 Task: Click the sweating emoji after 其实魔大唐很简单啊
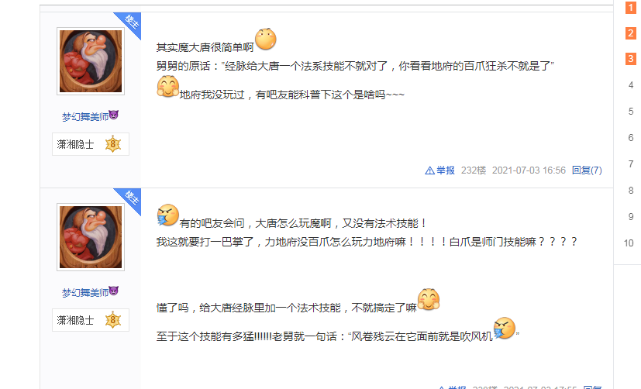pyautogui.click(x=266, y=39)
